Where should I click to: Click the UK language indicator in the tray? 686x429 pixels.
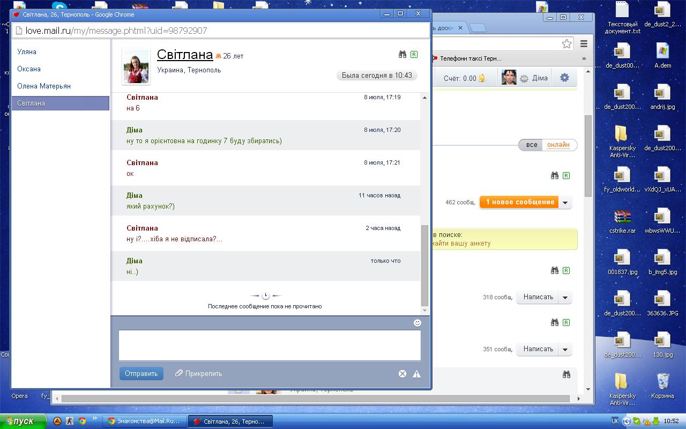[615, 421]
